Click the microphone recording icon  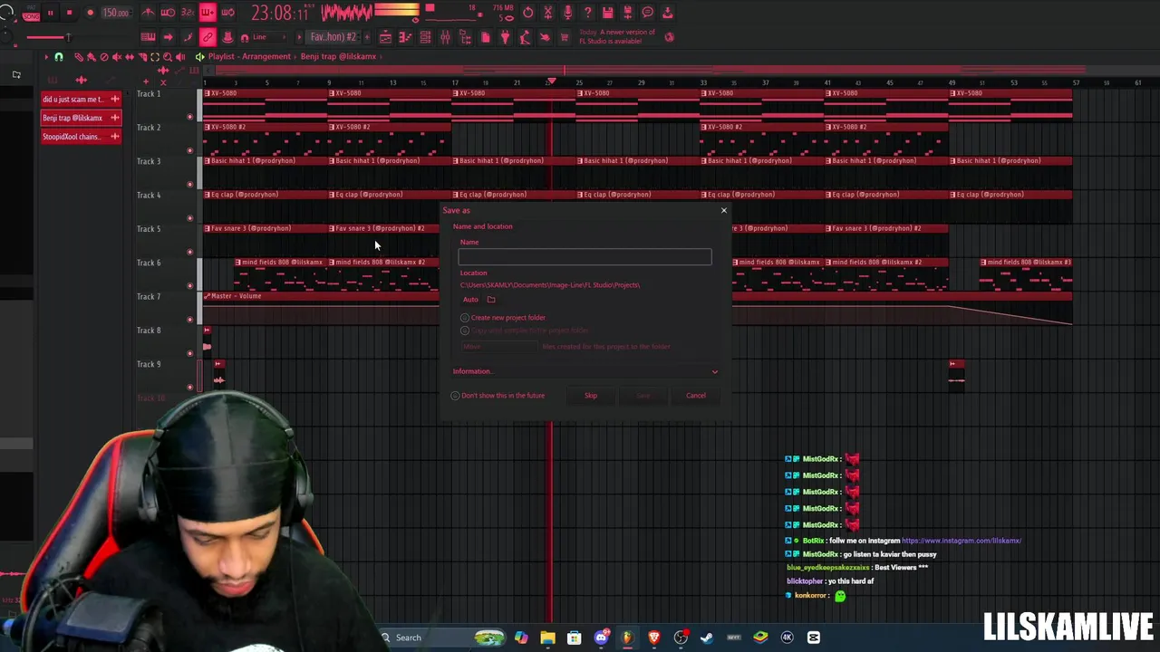[567, 13]
